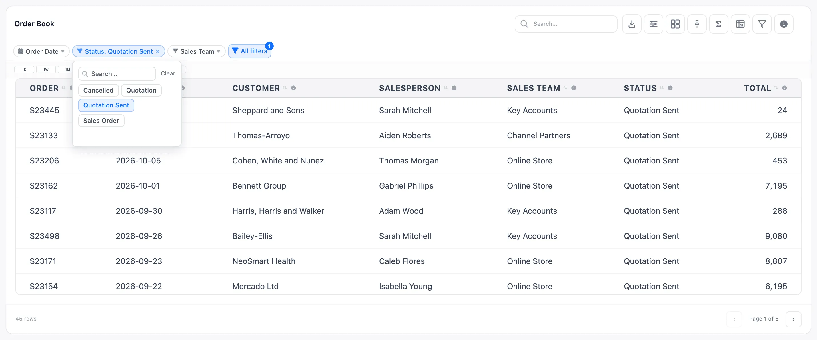Image resolution: width=817 pixels, height=340 pixels.
Task: Switch to grid card view icon
Action: (675, 24)
